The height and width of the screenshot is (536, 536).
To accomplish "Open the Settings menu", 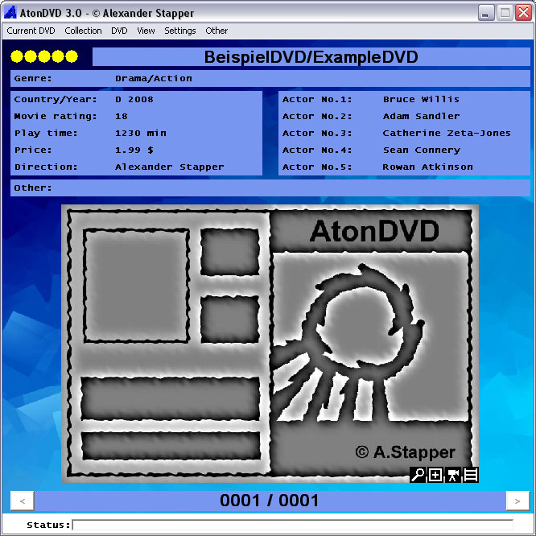I will pos(180,31).
